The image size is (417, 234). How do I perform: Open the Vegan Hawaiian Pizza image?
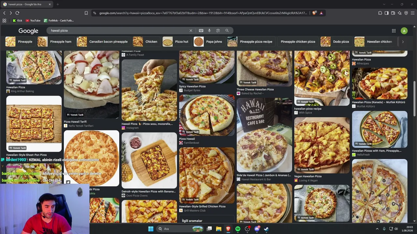[x=322, y=145]
